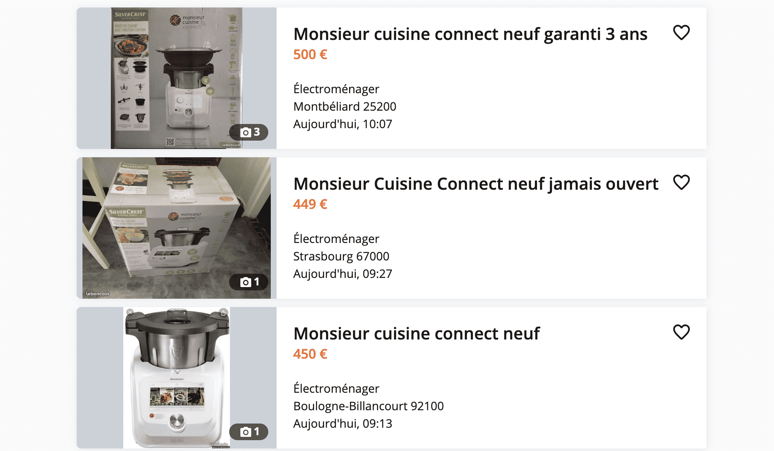Click the camera badge showing 3 photos
Screen dimensions: 774x451
249,132
